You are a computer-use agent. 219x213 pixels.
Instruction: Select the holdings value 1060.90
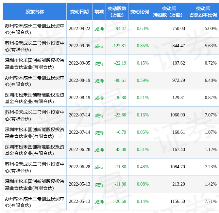pyautogui.click(x=177, y=115)
